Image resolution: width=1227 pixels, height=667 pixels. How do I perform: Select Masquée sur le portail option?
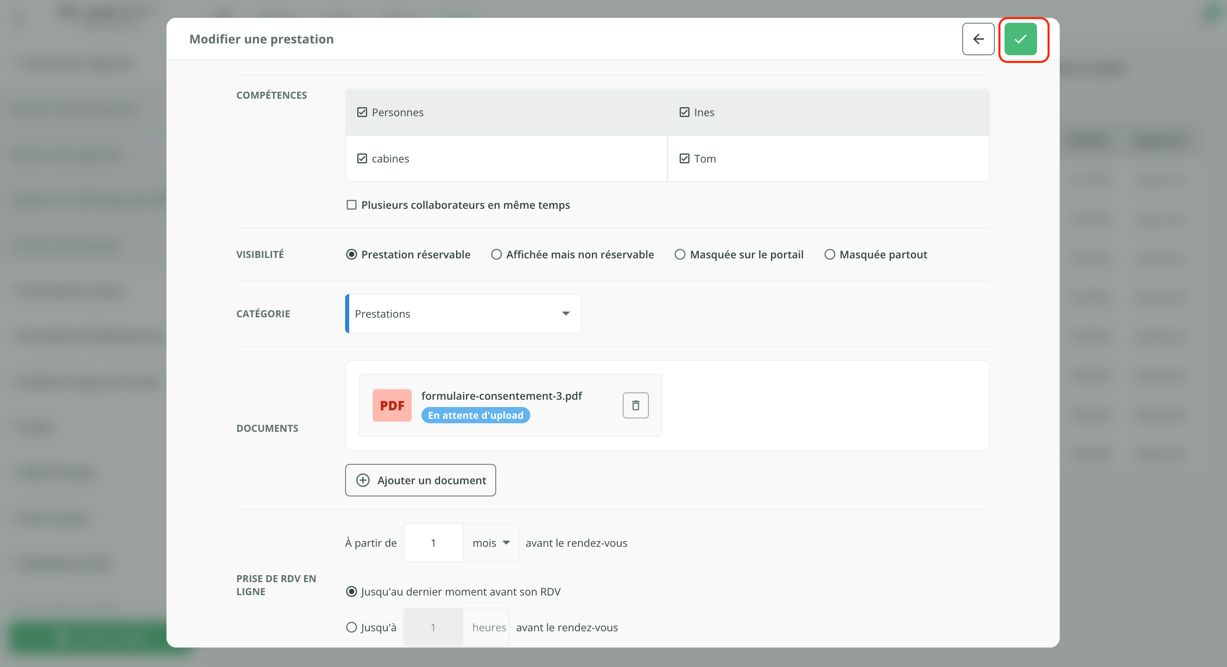point(680,254)
